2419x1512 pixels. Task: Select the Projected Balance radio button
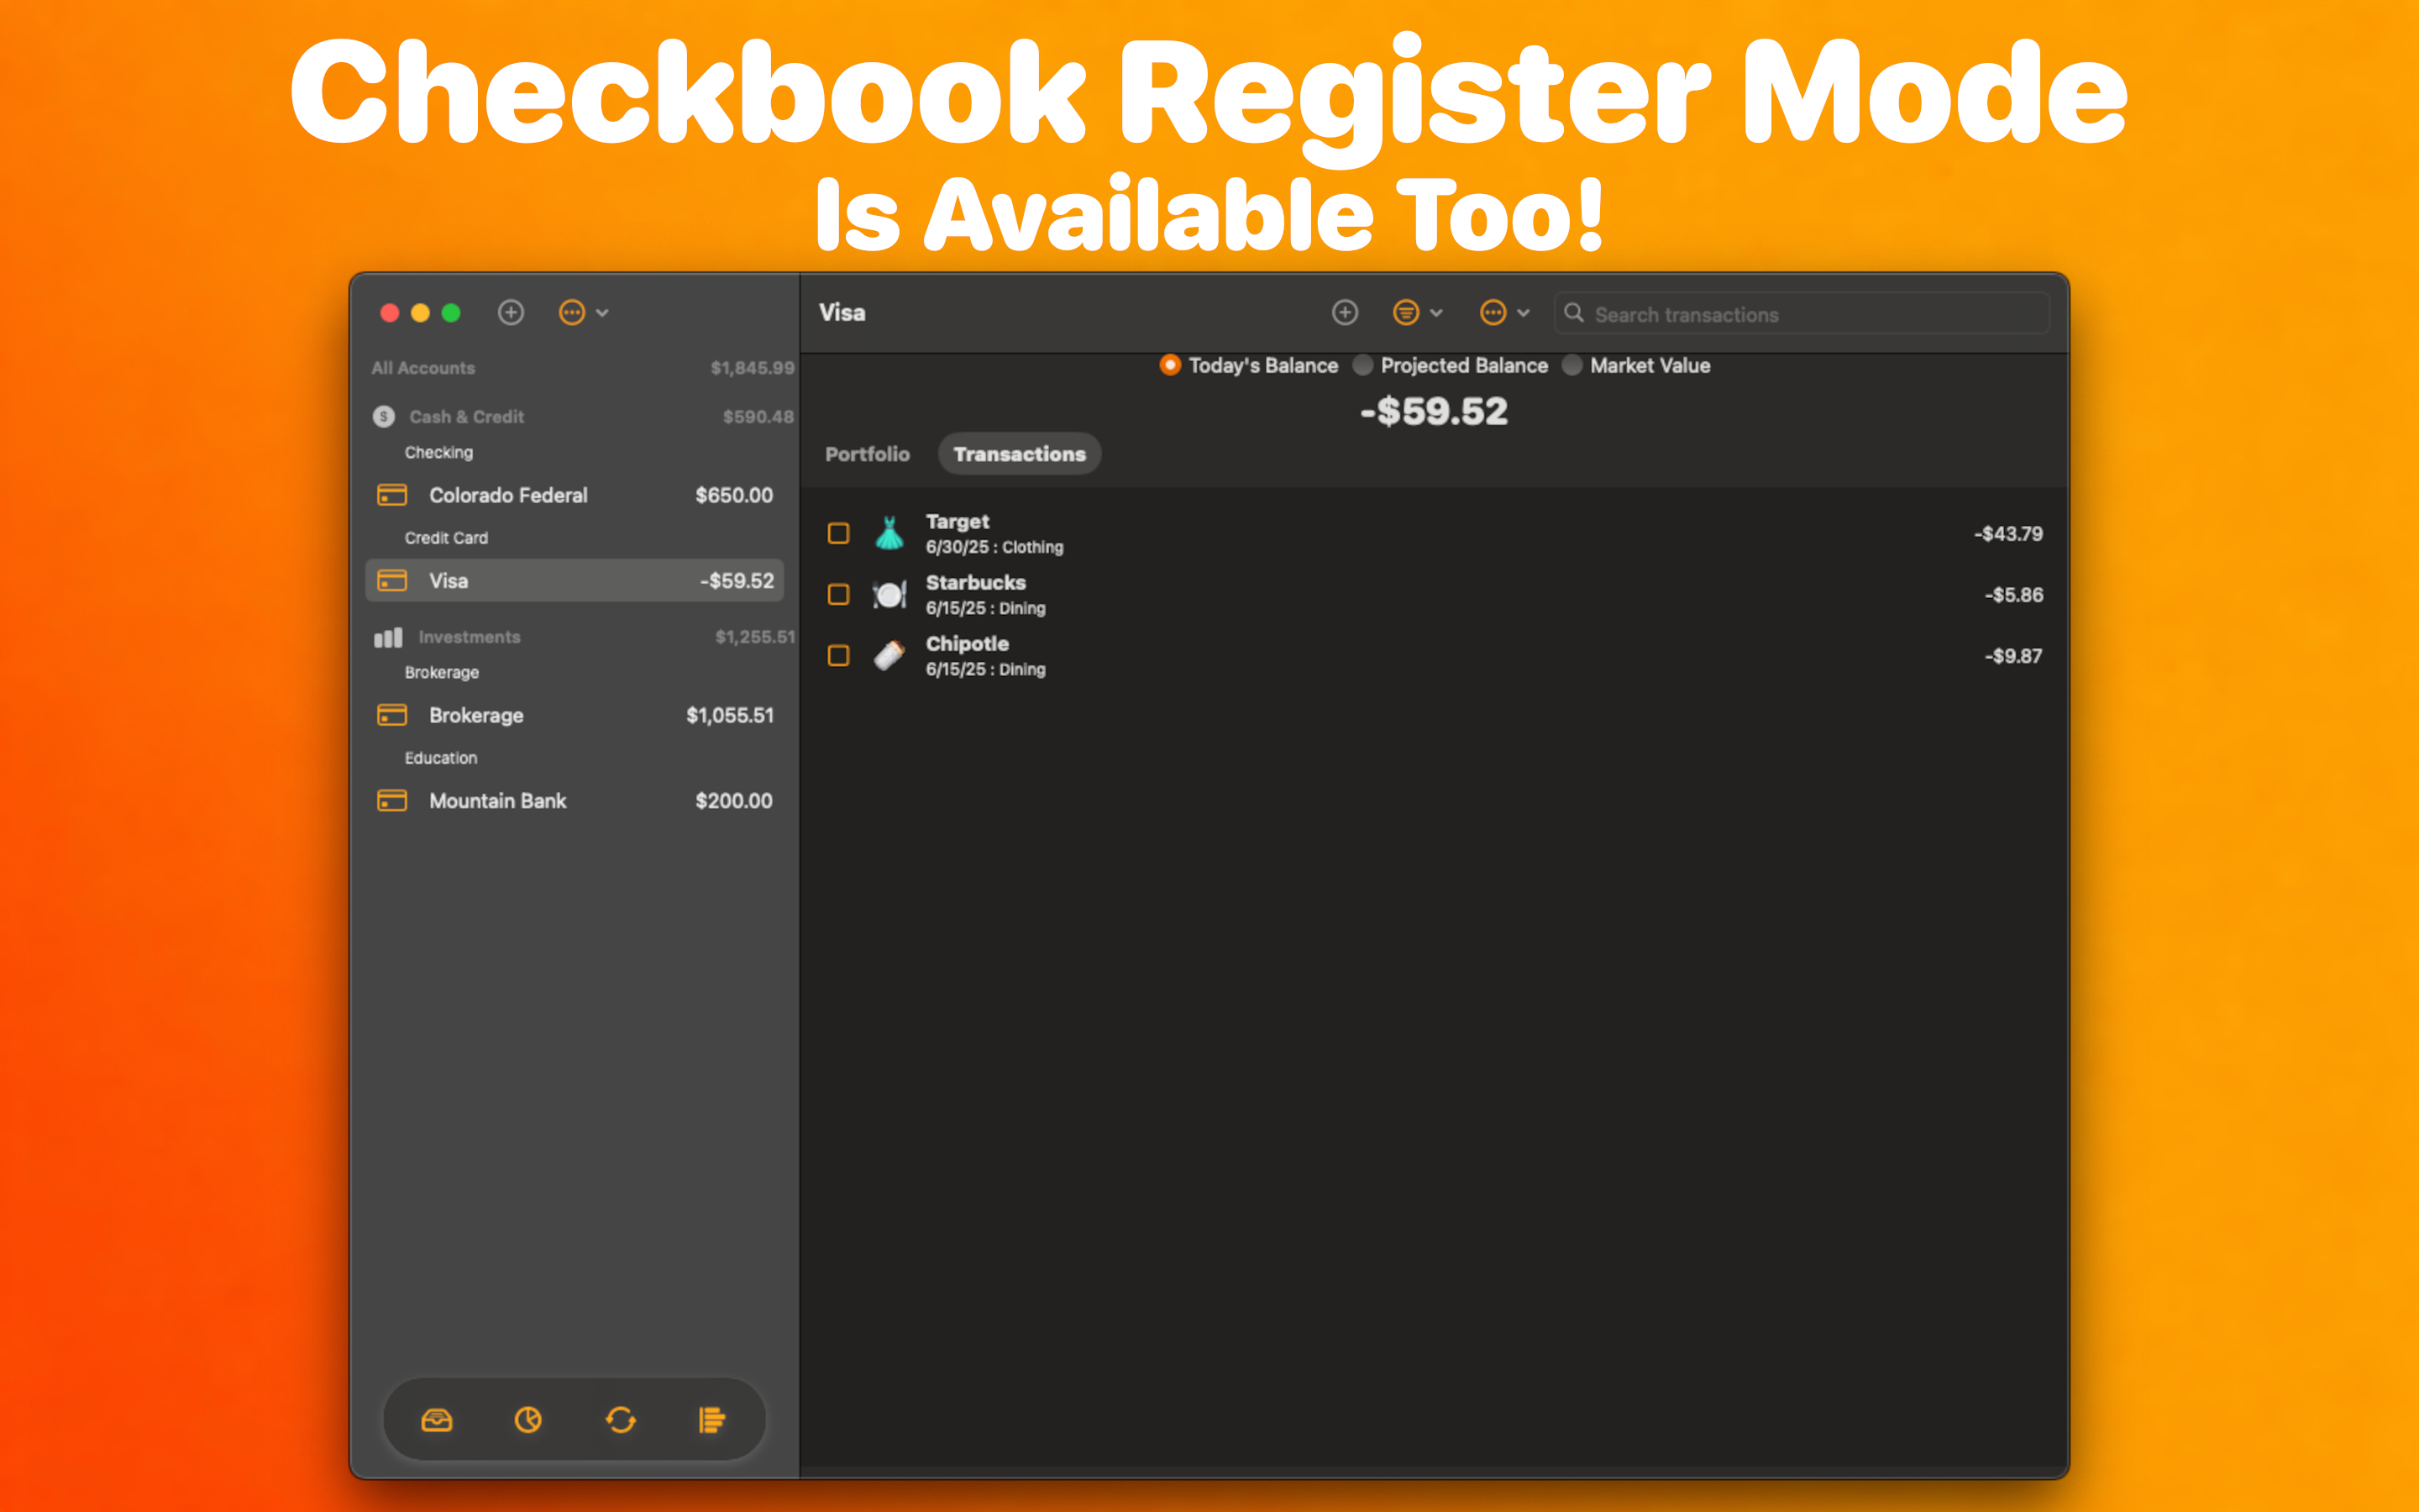coord(1362,366)
